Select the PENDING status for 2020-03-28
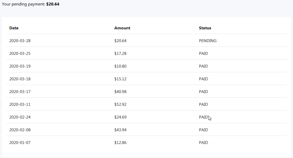The width and height of the screenshot is (293, 158). point(208,41)
